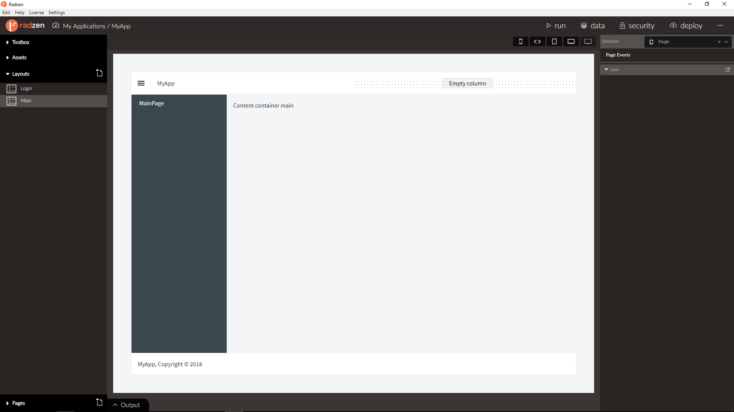Image resolution: width=734 pixels, height=412 pixels.
Task: Toggle the hamburger sidebar menu icon
Action: click(x=141, y=83)
